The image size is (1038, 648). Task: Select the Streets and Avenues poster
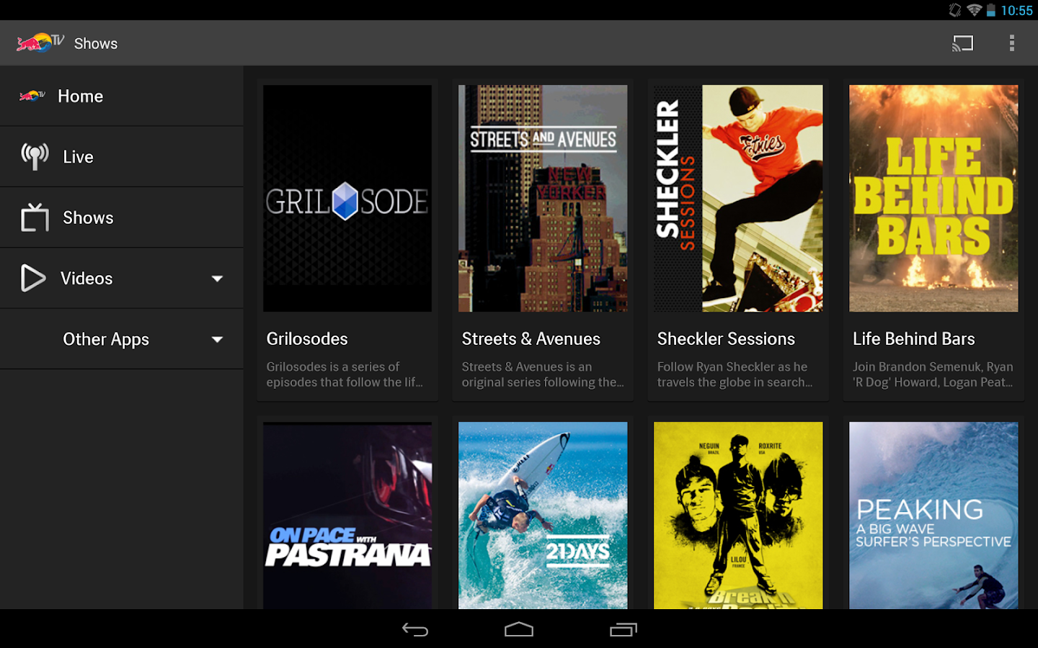[543, 198]
